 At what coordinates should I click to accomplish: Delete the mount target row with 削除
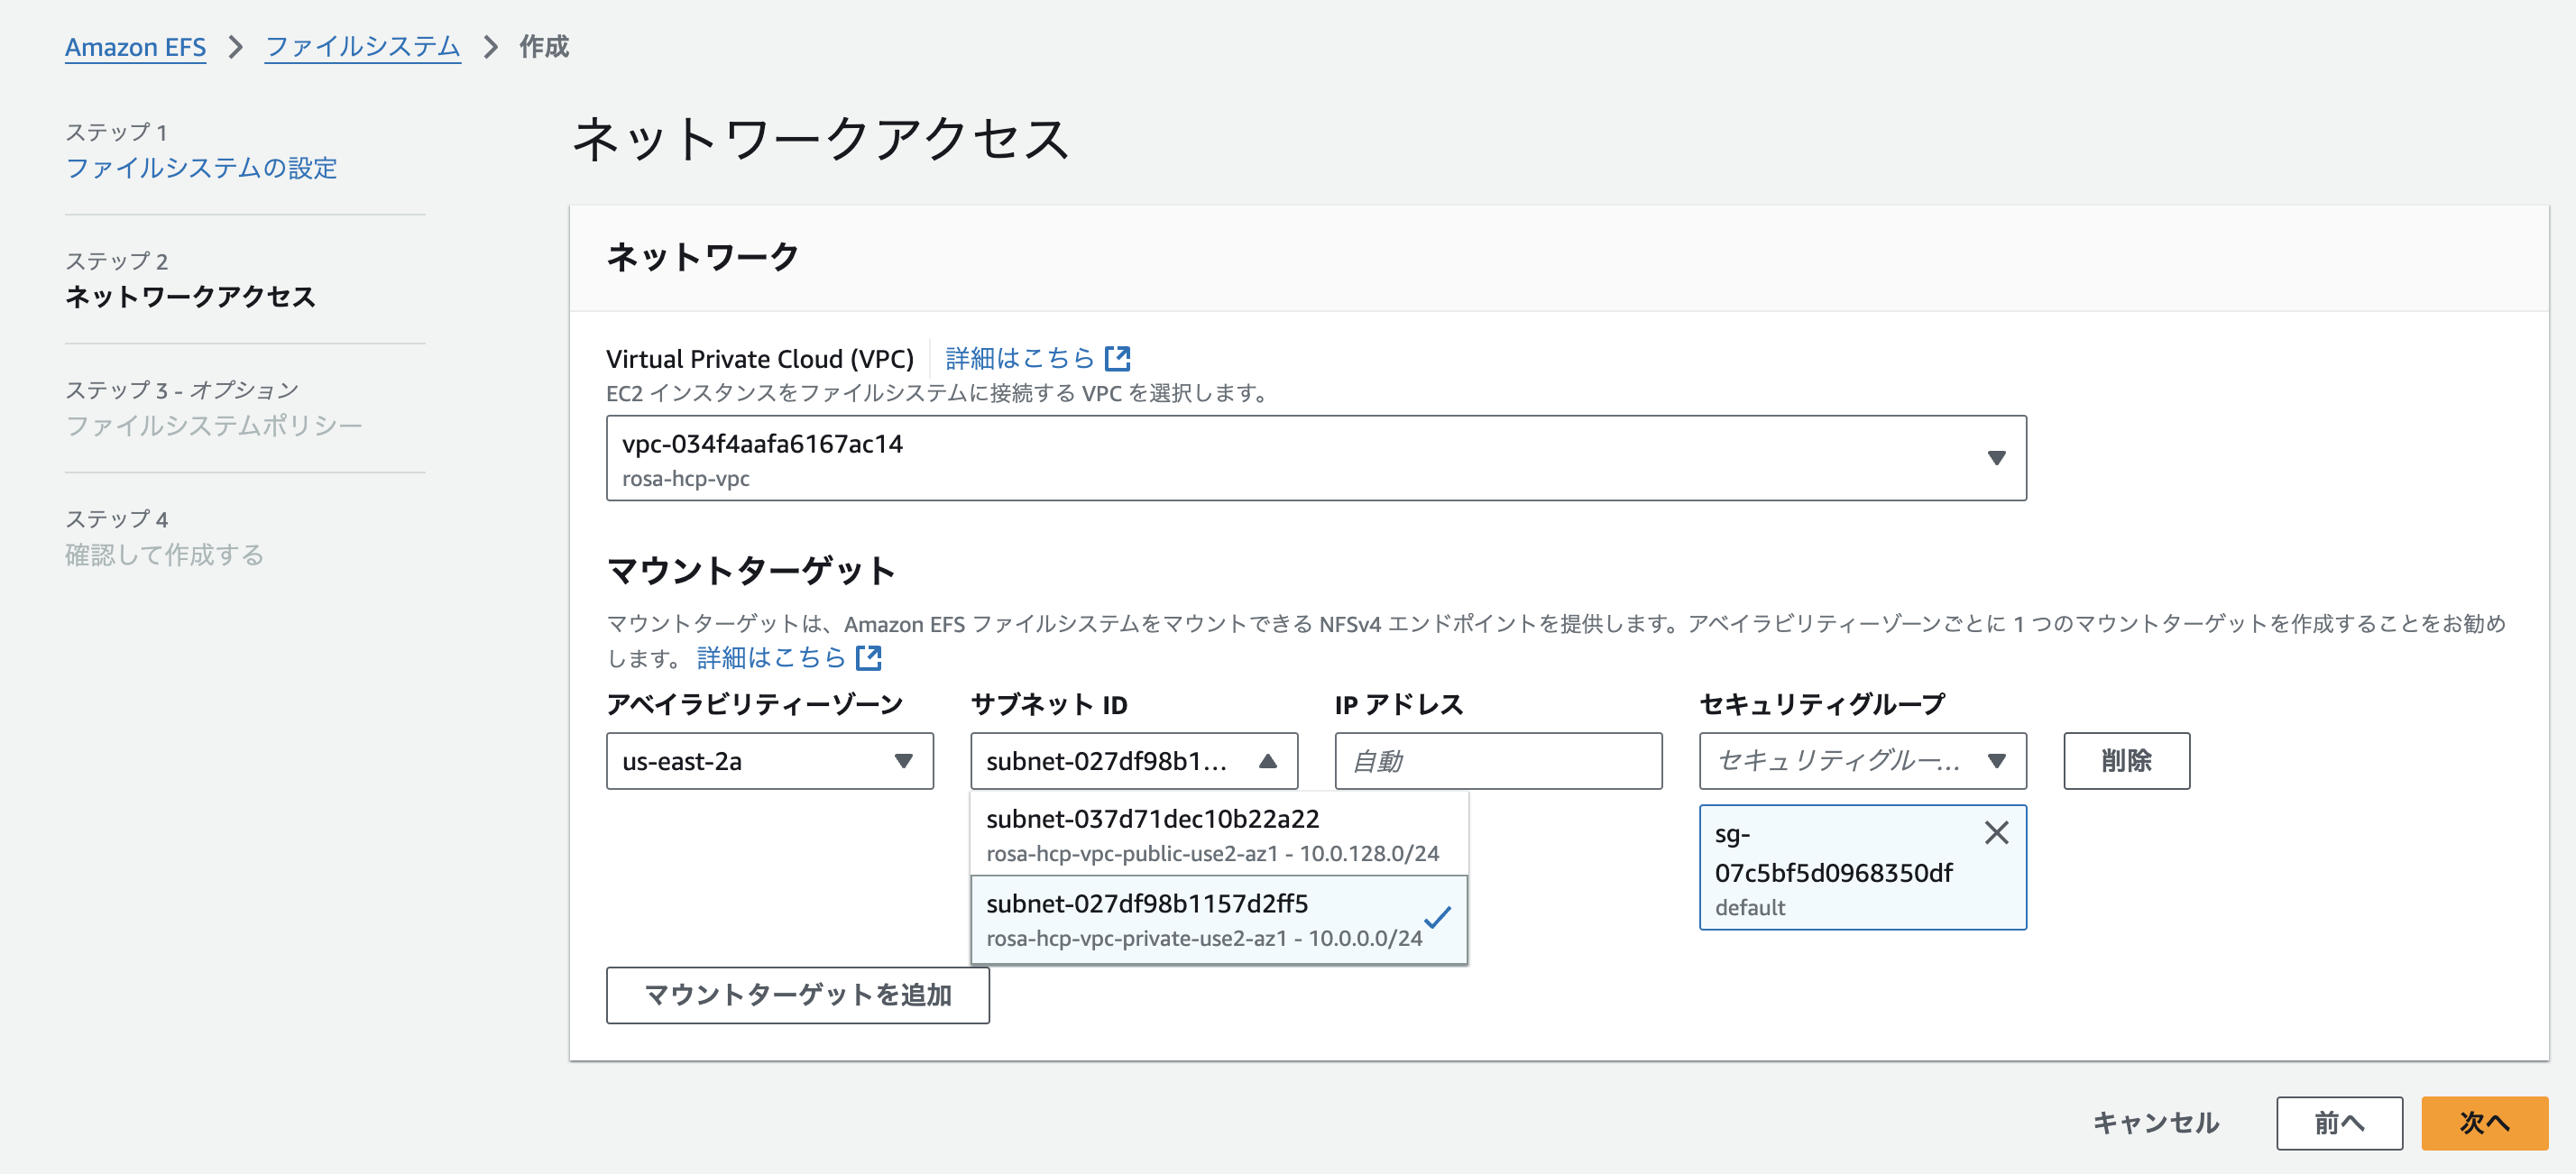(x=2127, y=761)
